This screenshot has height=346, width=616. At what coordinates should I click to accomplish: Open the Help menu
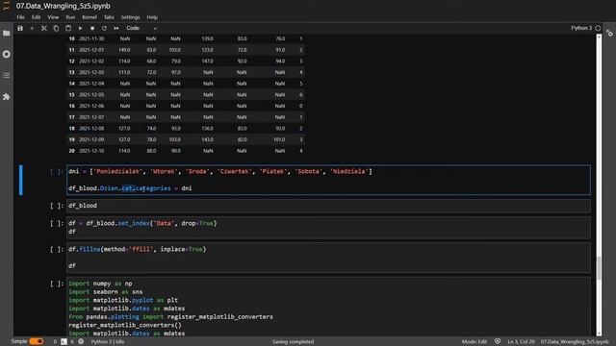pos(152,17)
